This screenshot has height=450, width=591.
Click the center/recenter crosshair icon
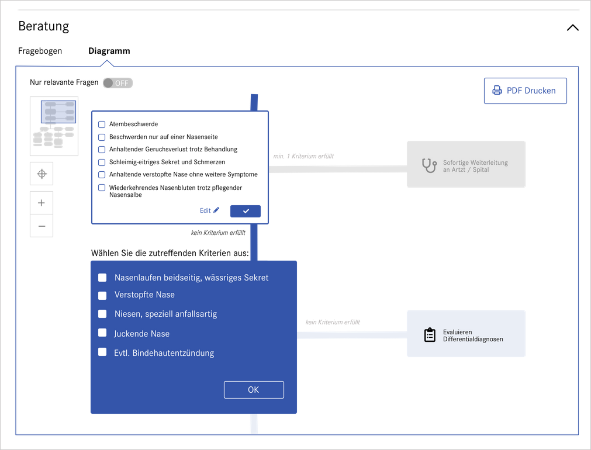[42, 174]
